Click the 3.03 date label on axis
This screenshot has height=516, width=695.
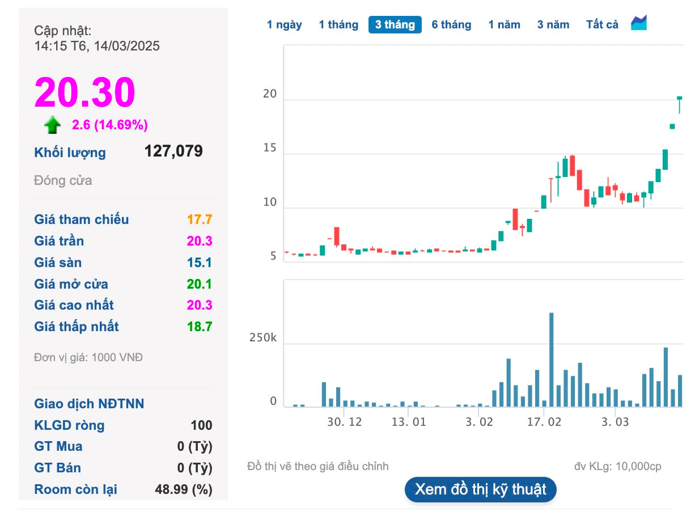615,422
